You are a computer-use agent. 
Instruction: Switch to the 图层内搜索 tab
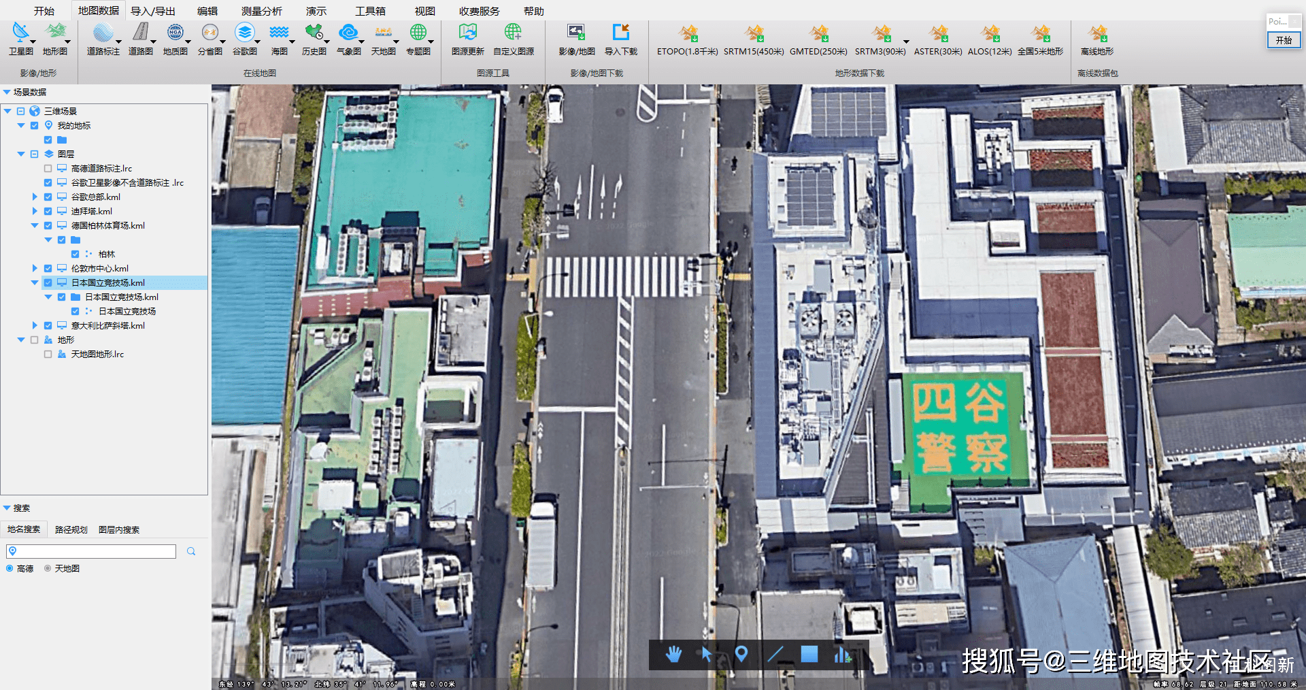coord(119,529)
